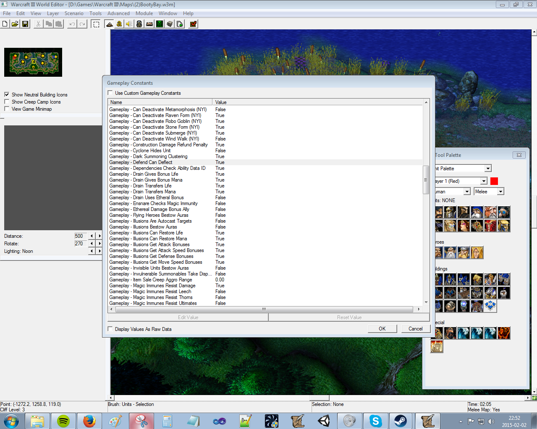This screenshot has height=429, width=537.
Task: Open the Campaign Editor toolbar icon
Action: [149, 24]
